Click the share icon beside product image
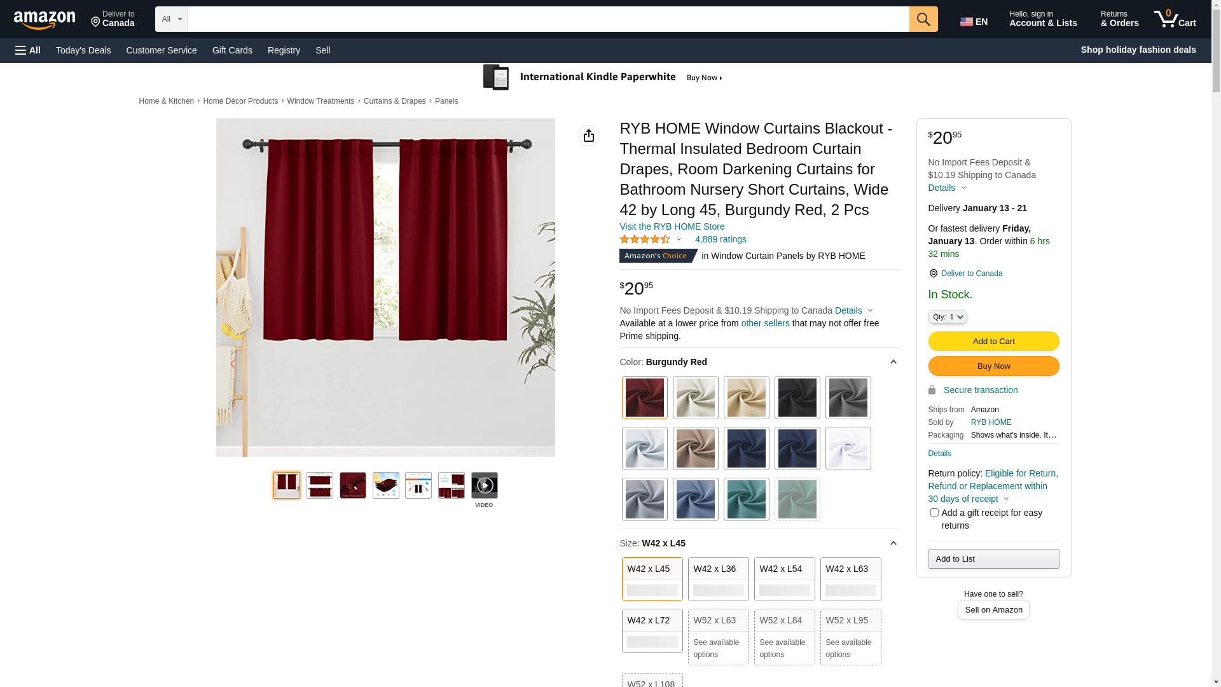The image size is (1221, 687). pos(588,135)
